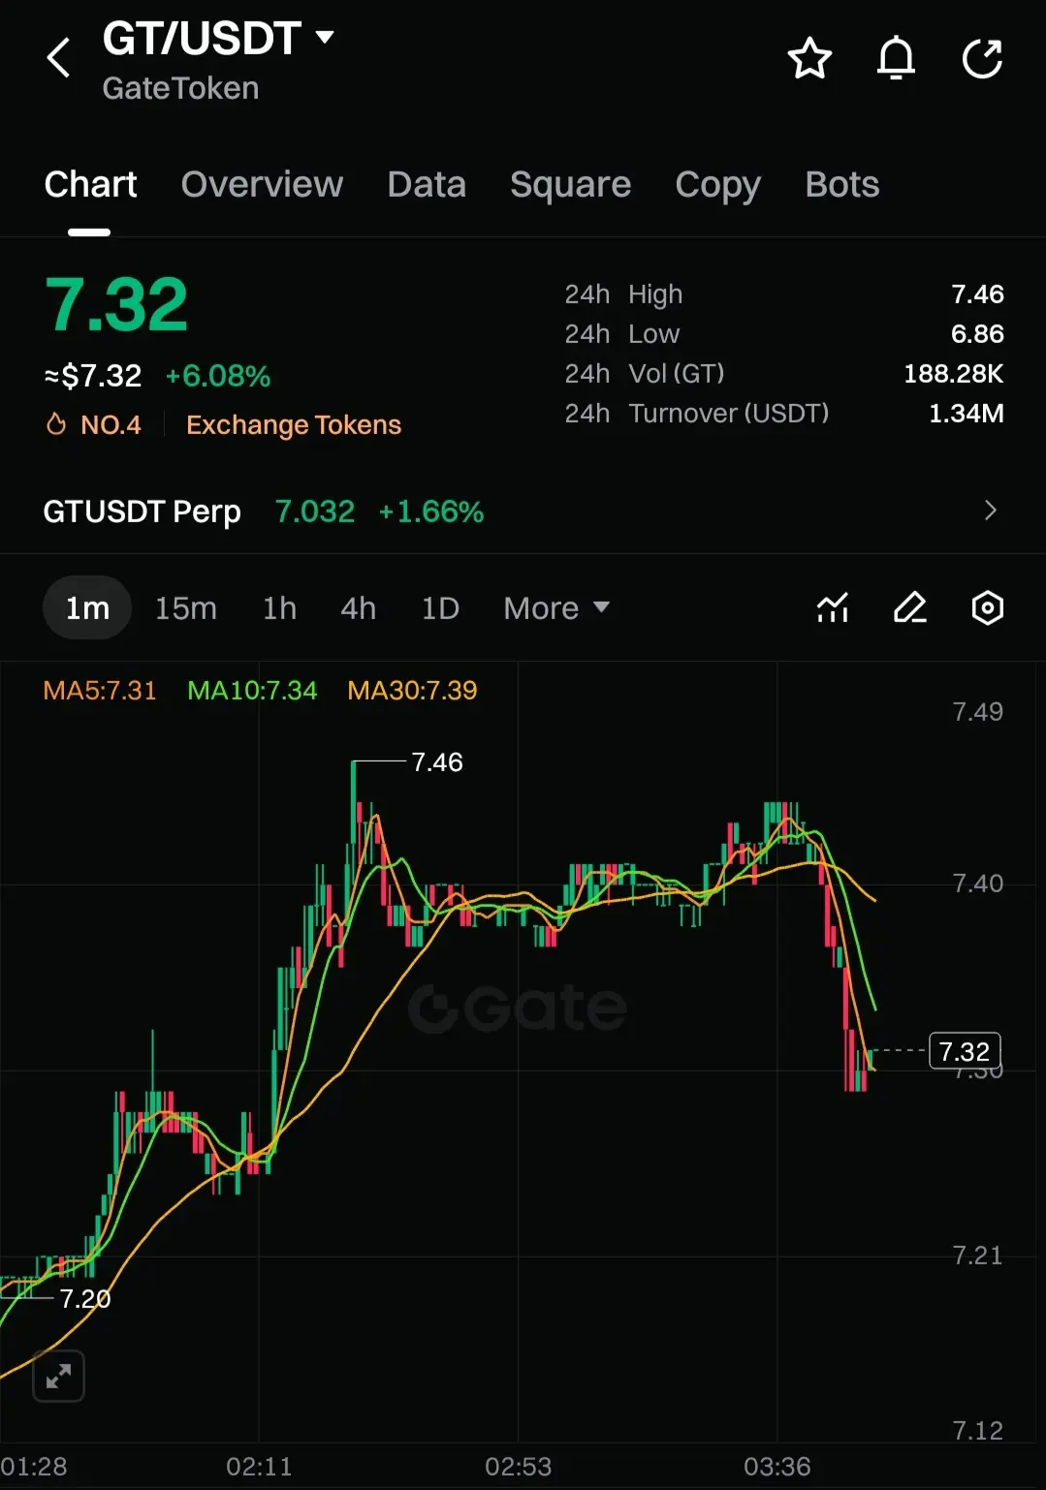Open the drawing pencil tool
The width and height of the screenshot is (1046, 1490).
point(909,607)
